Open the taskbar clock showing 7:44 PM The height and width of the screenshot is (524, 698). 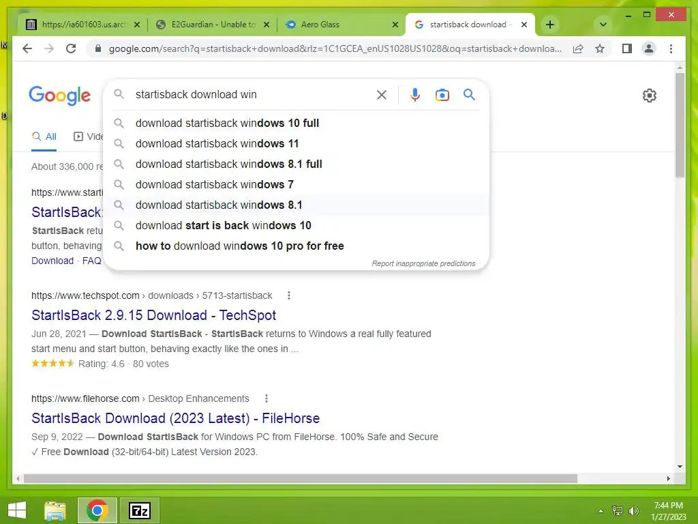[x=668, y=510]
